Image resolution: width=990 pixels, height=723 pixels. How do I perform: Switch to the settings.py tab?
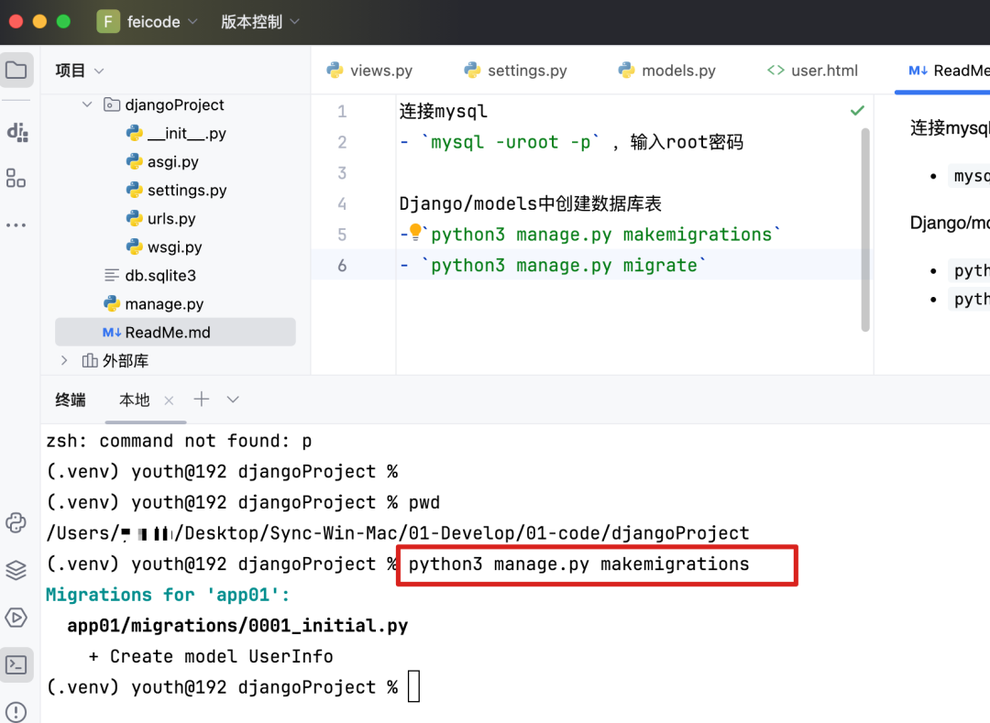tap(516, 70)
